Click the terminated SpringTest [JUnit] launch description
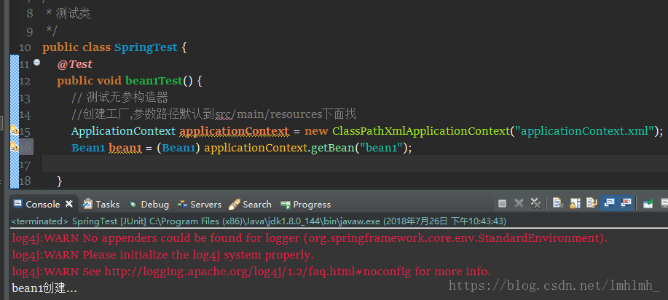Screen dimensions: 668x300 click(259, 221)
